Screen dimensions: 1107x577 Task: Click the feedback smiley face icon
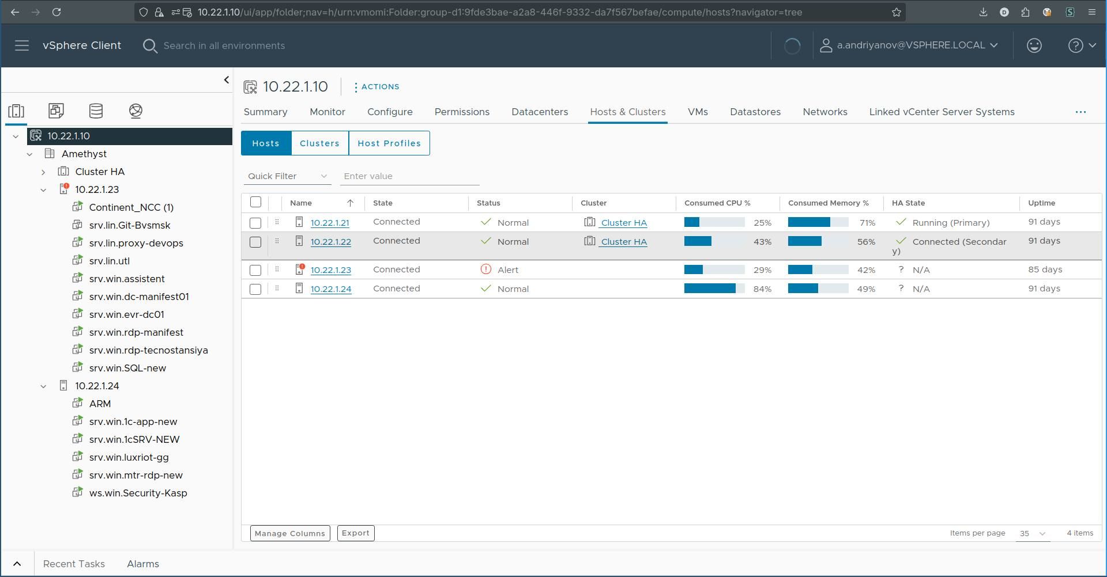pyautogui.click(x=1034, y=45)
